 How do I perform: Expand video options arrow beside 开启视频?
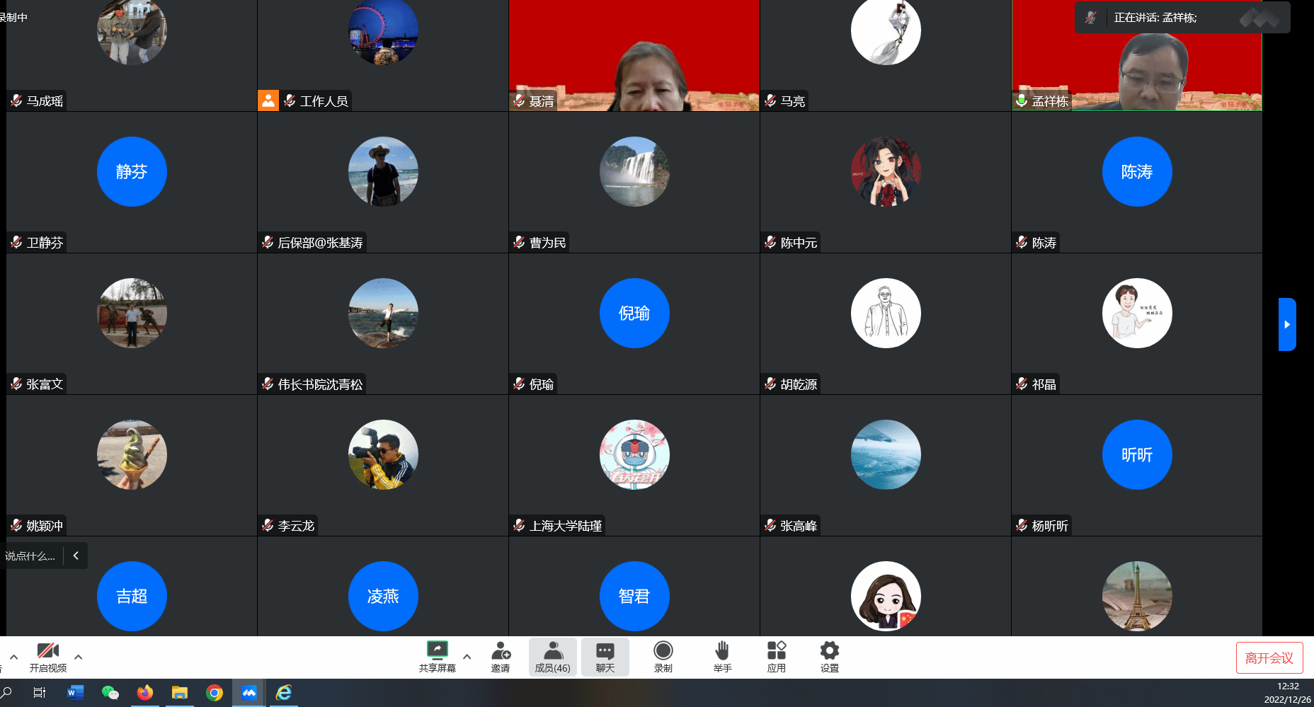coord(79,657)
